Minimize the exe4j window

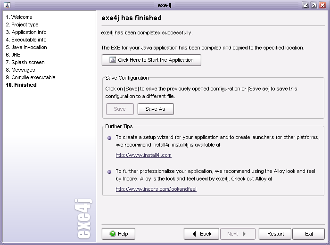(x=305, y=5)
